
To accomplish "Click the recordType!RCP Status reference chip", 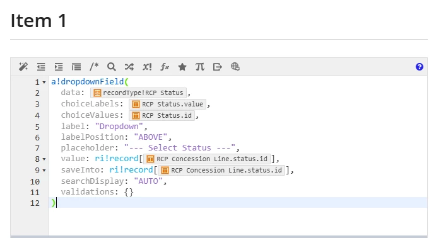I will [138, 93].
